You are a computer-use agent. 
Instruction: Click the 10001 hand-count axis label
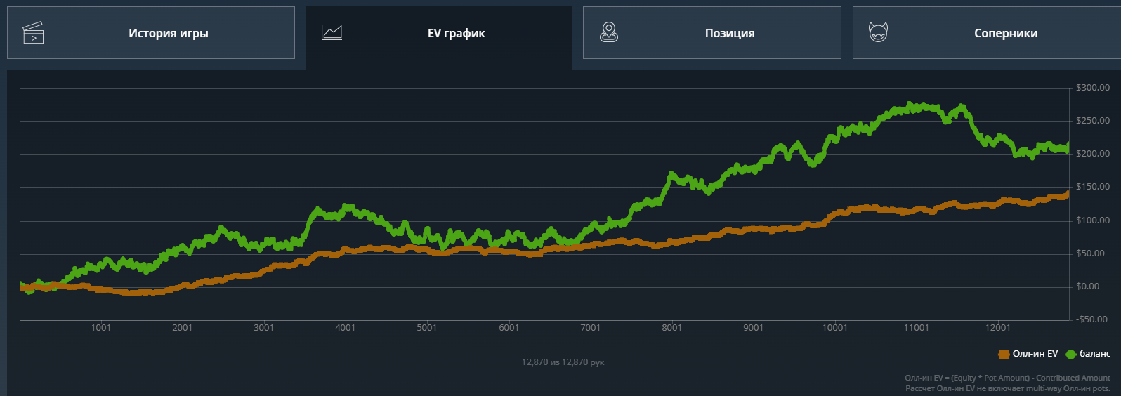[x=835, y=328]
